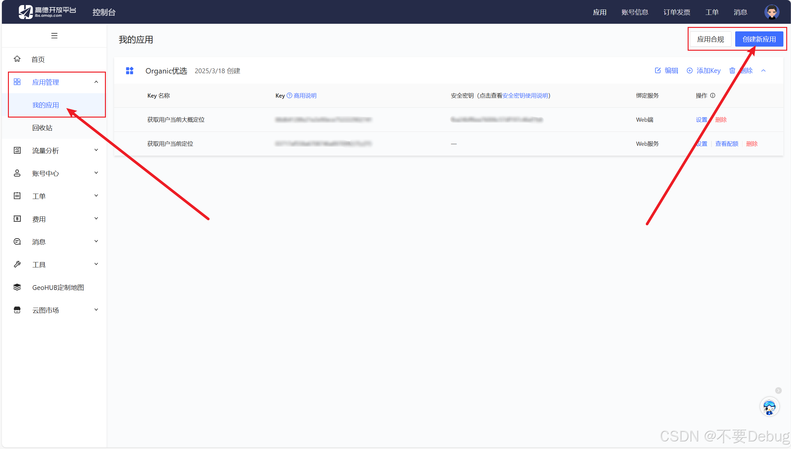This screenshot has width=791, height=449.
Task: Open 账号信息 in top navigation
Action: (635, 12)
